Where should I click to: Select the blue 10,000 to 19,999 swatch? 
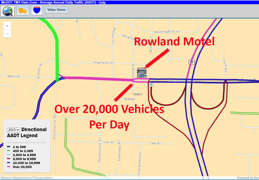8,163
